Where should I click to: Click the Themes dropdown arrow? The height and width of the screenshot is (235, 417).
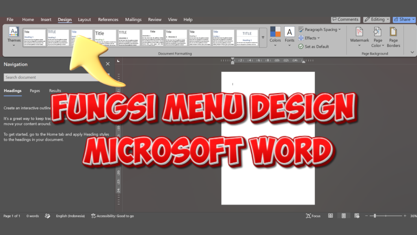pyautogui.click(x=14, y=46)
